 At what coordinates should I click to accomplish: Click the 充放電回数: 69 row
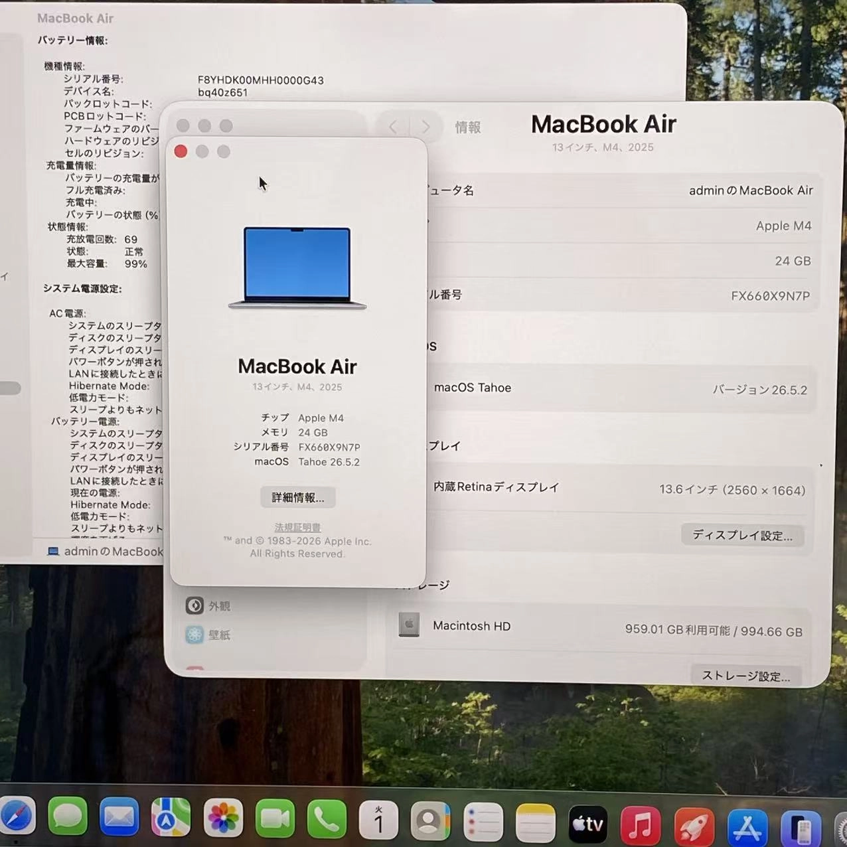pos(102,239)
